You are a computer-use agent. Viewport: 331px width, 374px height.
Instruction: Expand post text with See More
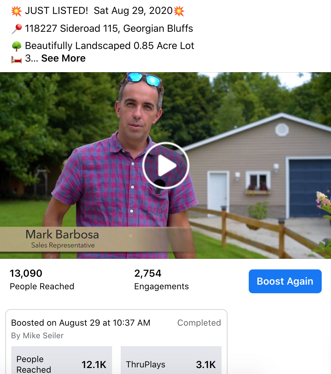[63, 58]
